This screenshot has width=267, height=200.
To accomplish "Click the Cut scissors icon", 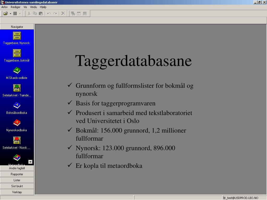I will tap(29, 14).
